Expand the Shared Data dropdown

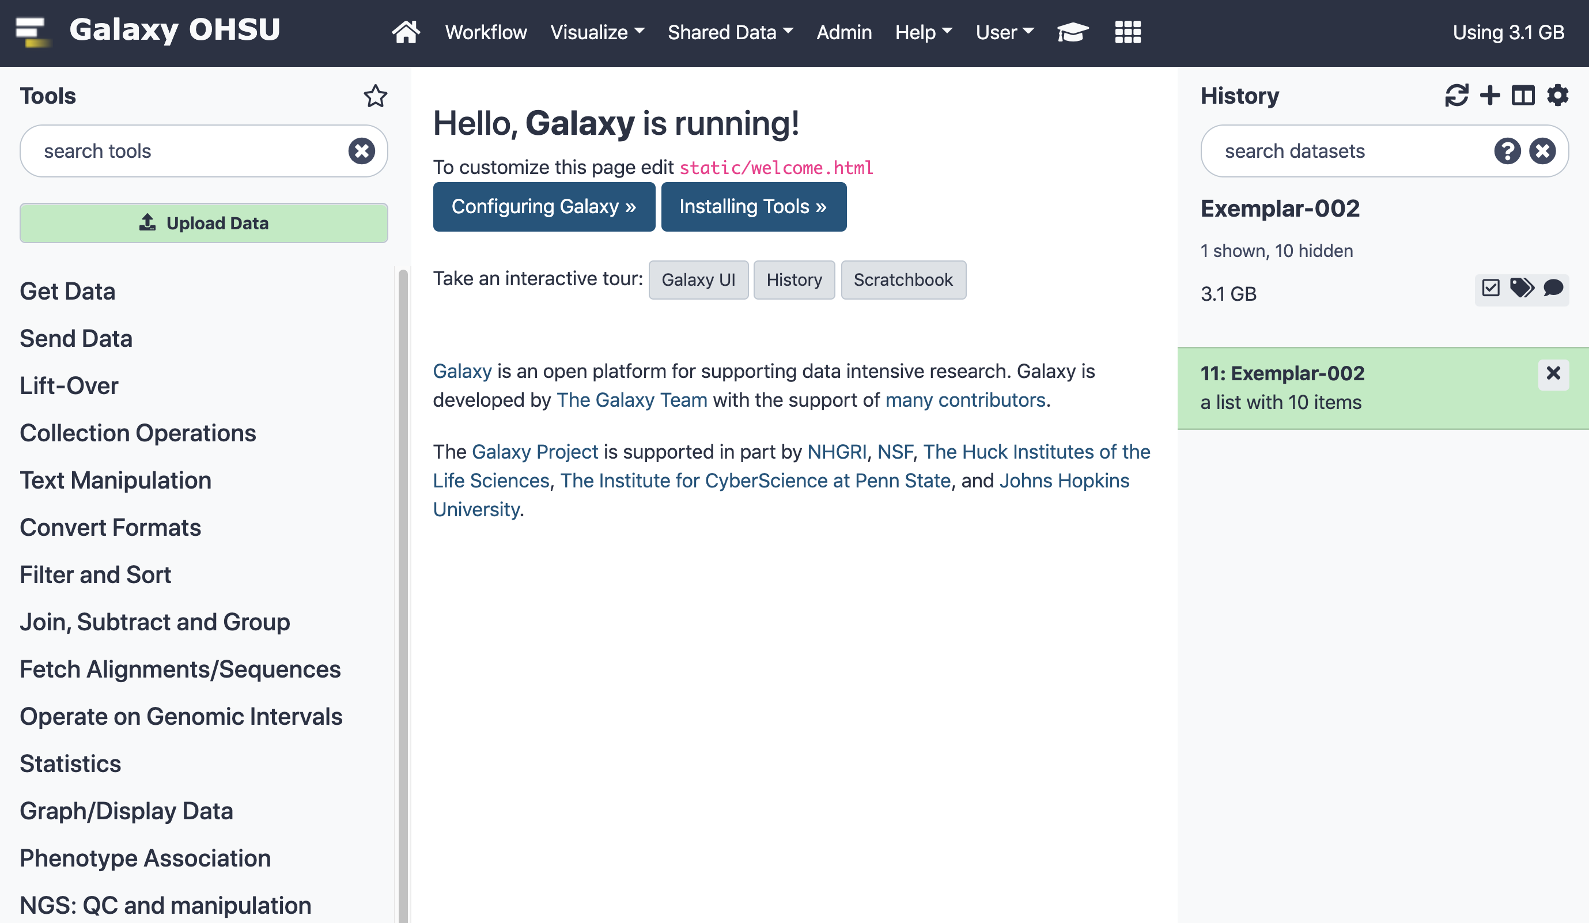click(x=730, y=32)
